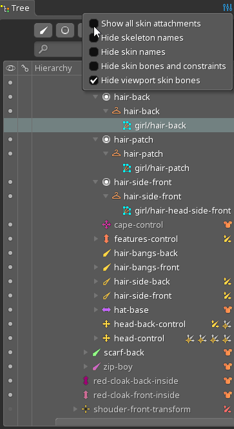Click the tree search input field
The height and width of the screenshot is (429, 234).
click(59, 49)
